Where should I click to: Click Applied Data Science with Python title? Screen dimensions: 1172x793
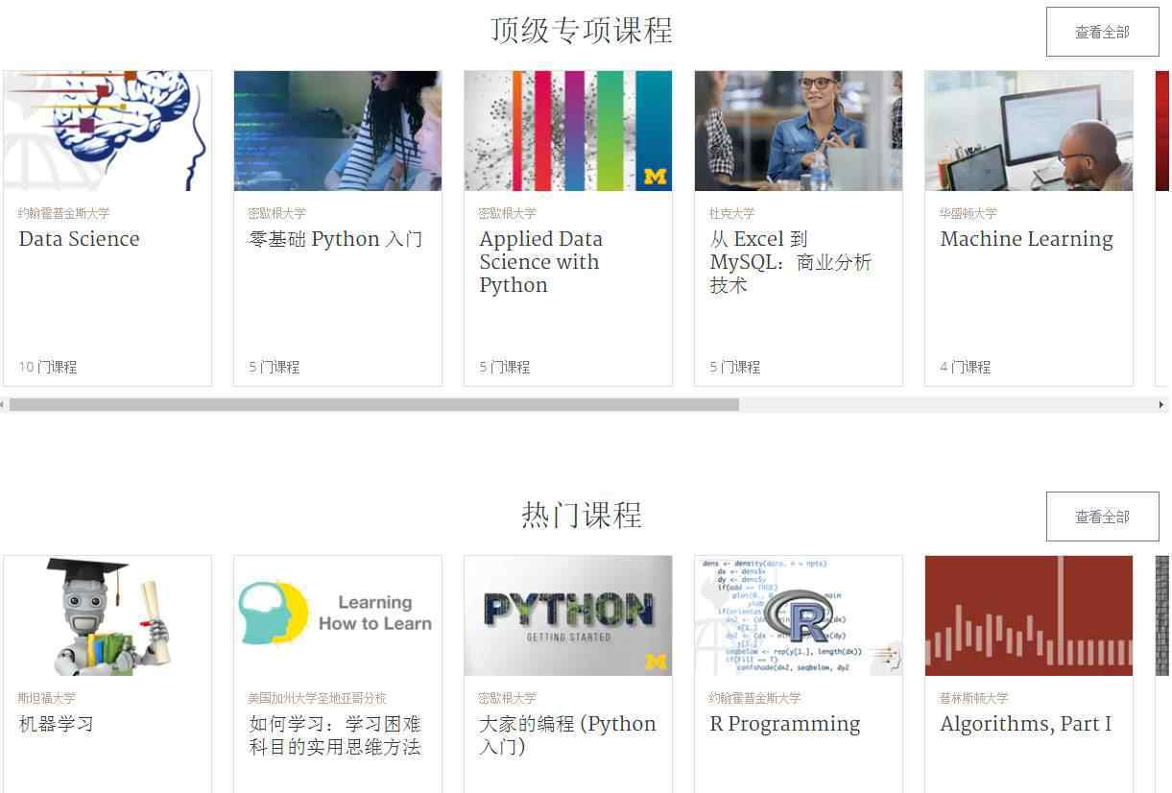pyautogui.click(x=541, y=262)
